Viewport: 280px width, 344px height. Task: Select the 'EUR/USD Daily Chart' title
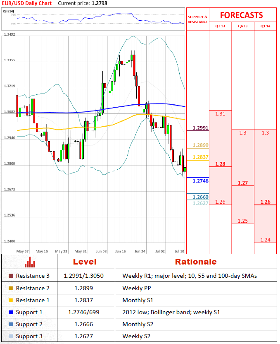tap(27, 3)
